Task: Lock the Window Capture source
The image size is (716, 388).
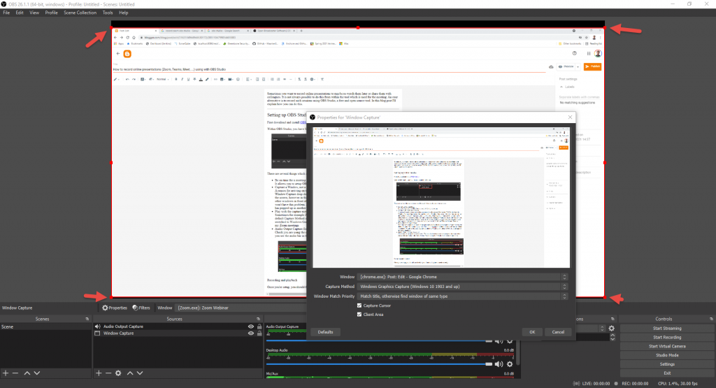Action: coord(259,333)
